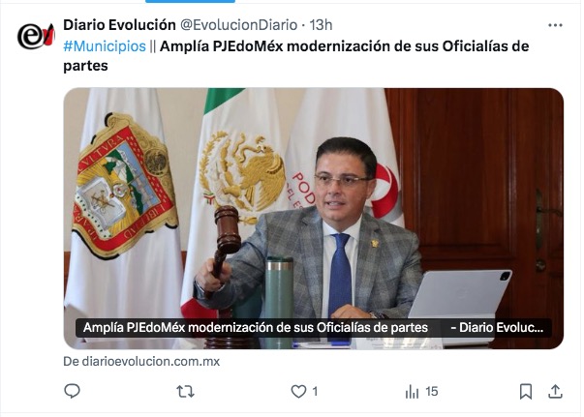The height and width of the screenshot is (417, 584).
Task: Click the reply speech bubble icon
Action: [x=72, y=391]
